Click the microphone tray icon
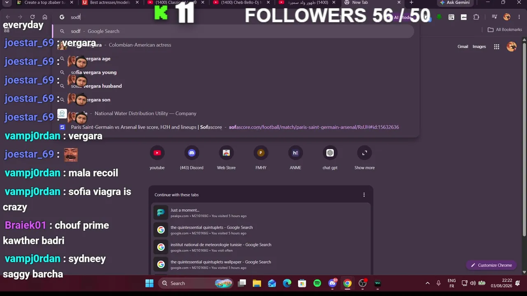 pyautogui.click(x=438, y=283)
